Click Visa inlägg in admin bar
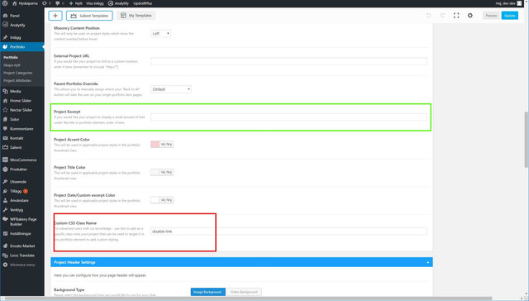529x301 pixels. coord(95,3)
